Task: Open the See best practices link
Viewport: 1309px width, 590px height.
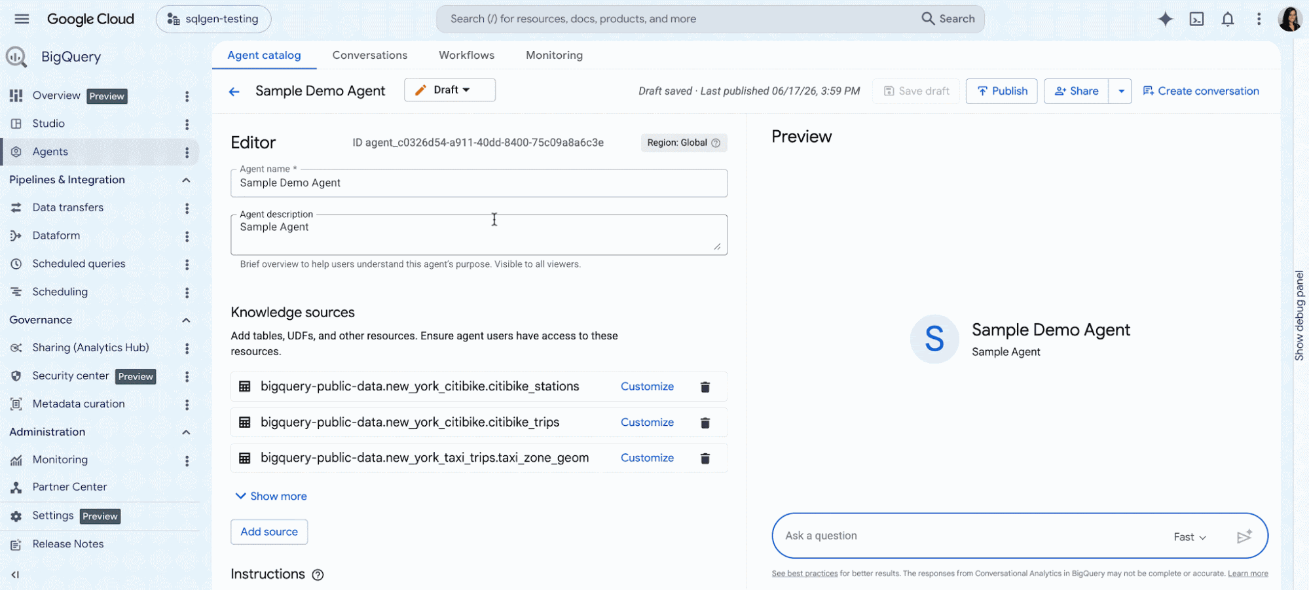Action: (804, 574)
